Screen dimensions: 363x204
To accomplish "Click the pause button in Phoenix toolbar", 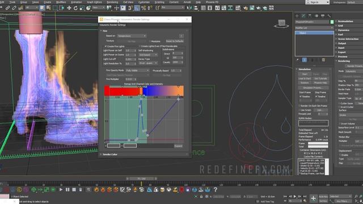I will point(67,190).
